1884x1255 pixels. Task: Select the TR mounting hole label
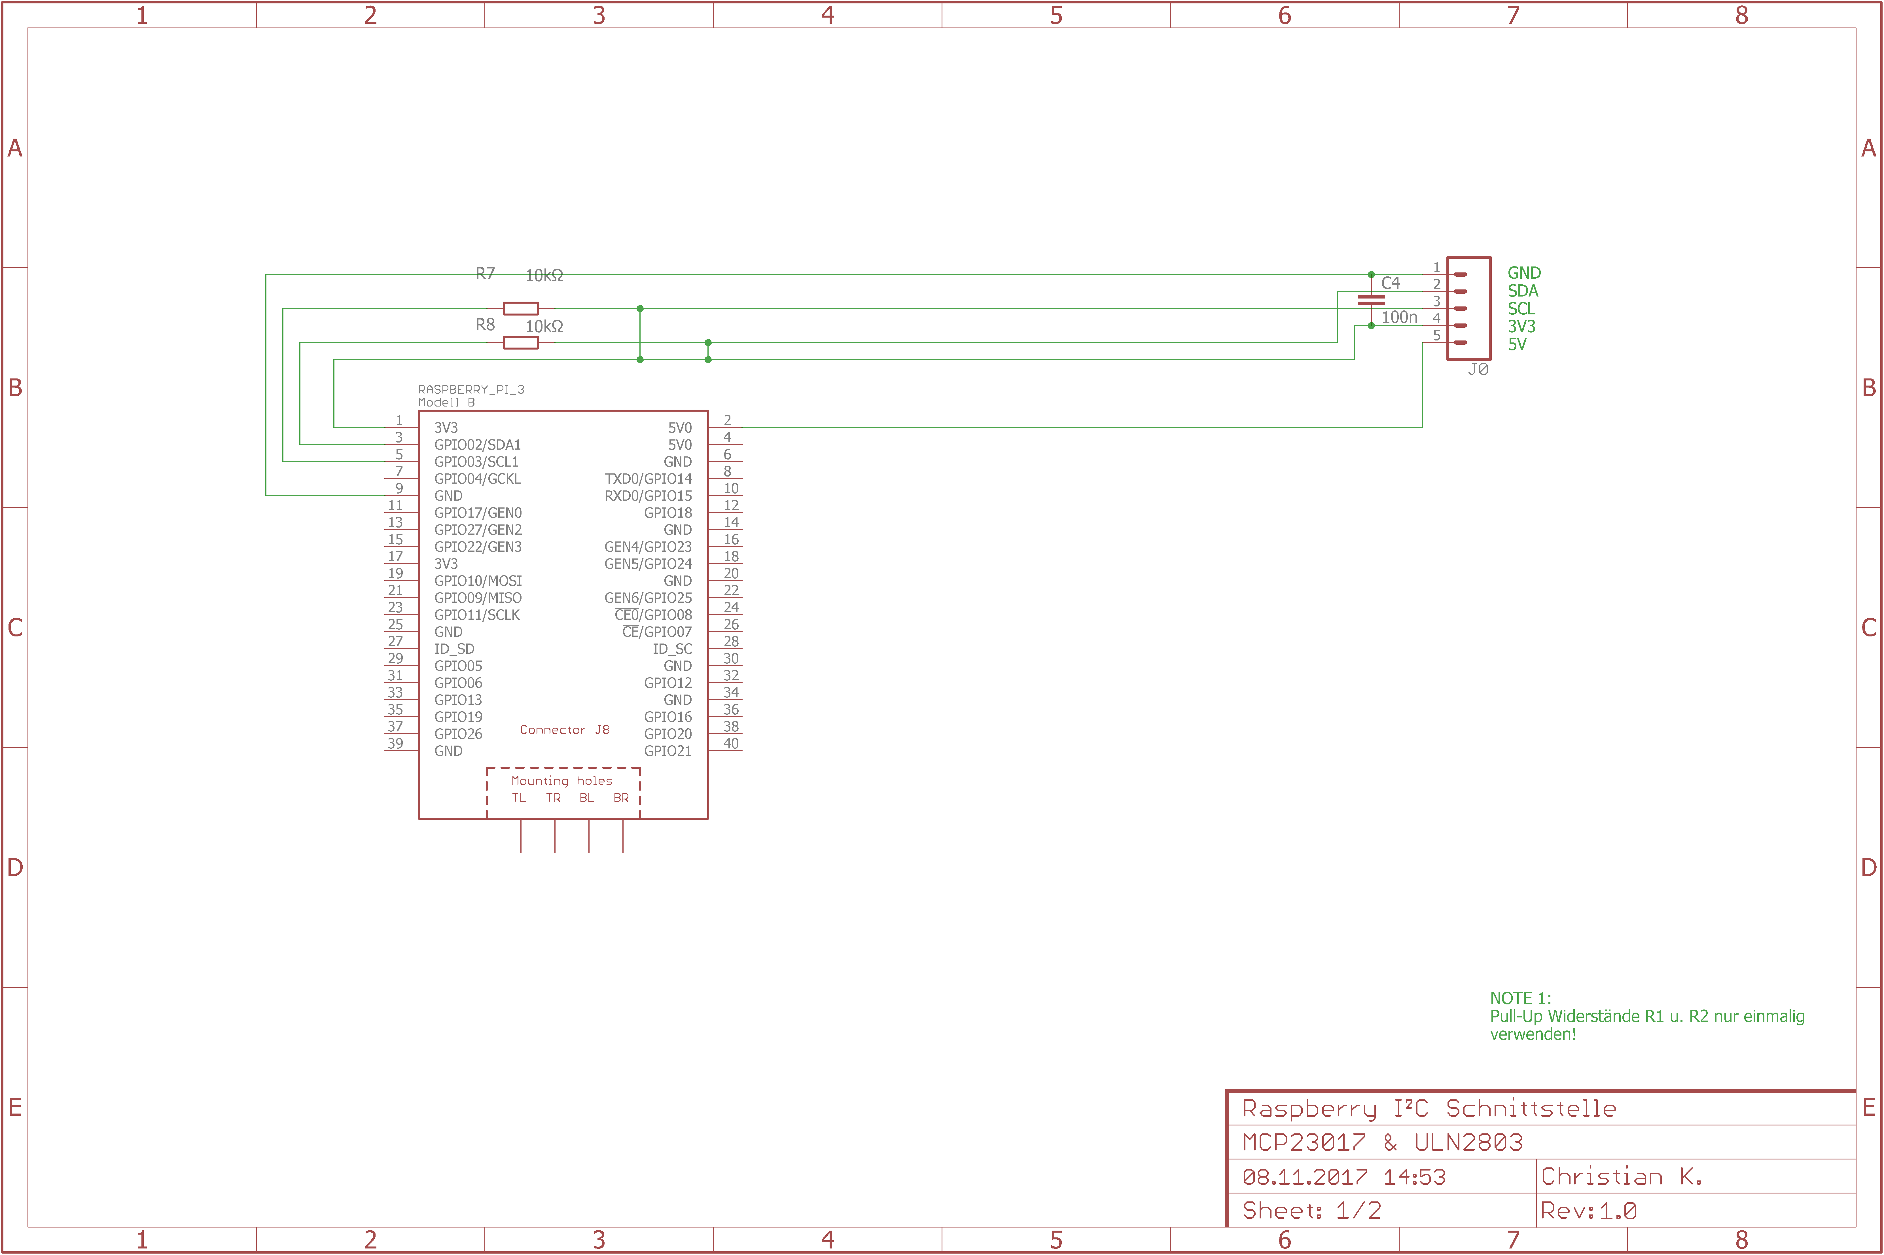click(x=554, y=798)
